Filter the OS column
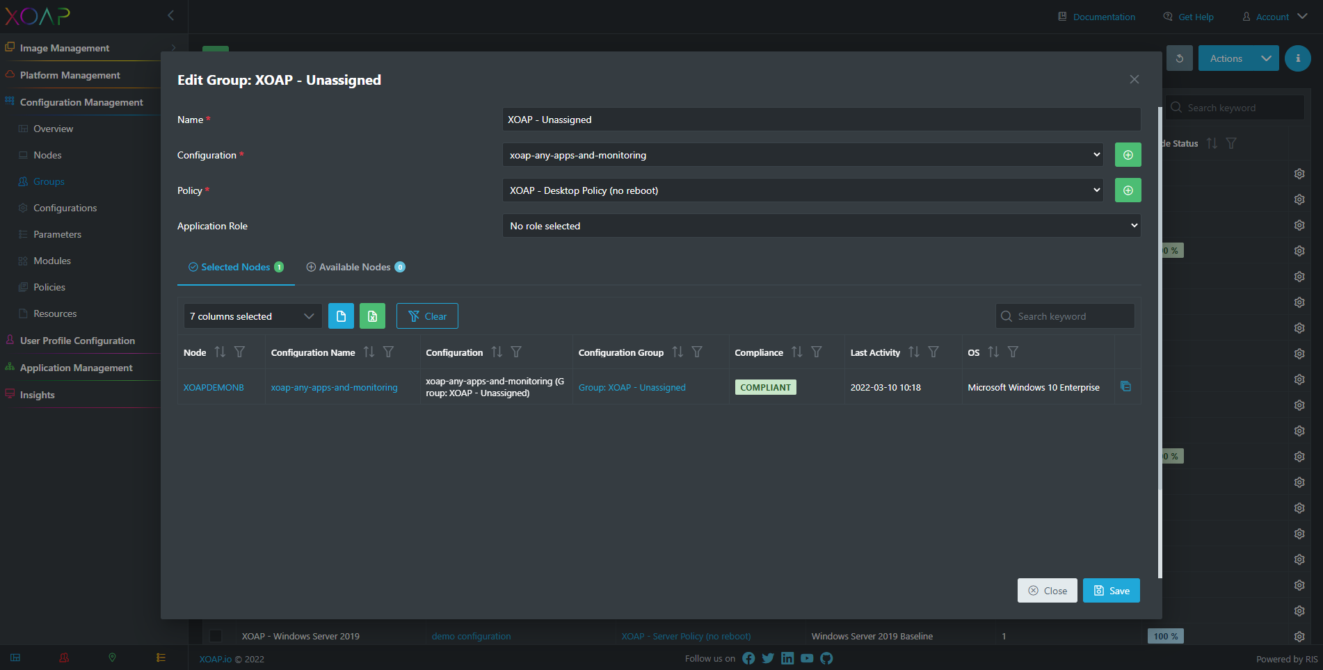 (x=1013, y=352)
